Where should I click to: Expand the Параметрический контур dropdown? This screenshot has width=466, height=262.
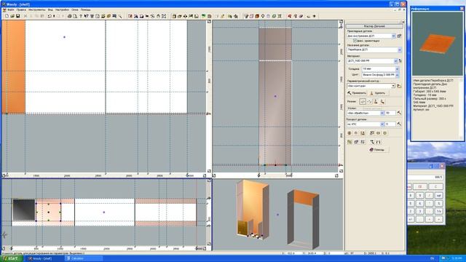(x=393, y=86)
